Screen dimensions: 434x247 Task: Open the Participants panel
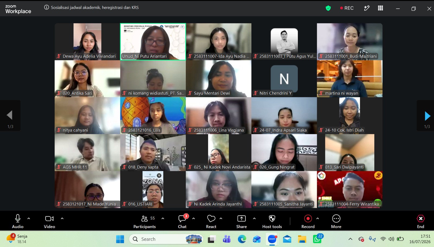point(145,221)
